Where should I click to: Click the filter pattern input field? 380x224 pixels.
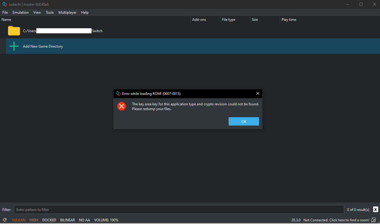coord(179,210)
